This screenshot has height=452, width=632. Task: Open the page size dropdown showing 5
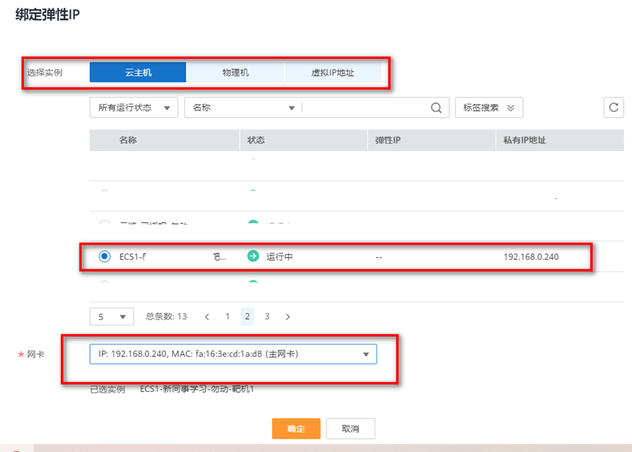click(111, 317)
